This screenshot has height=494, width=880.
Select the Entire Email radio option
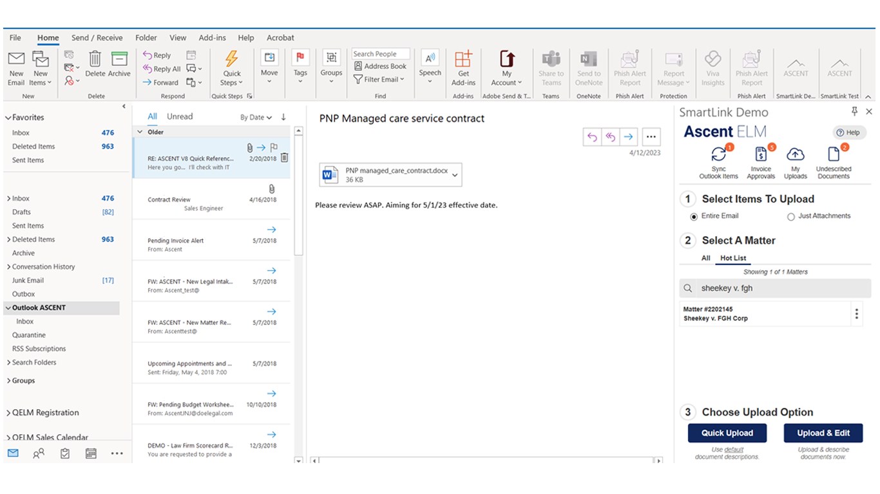(694, 217)
